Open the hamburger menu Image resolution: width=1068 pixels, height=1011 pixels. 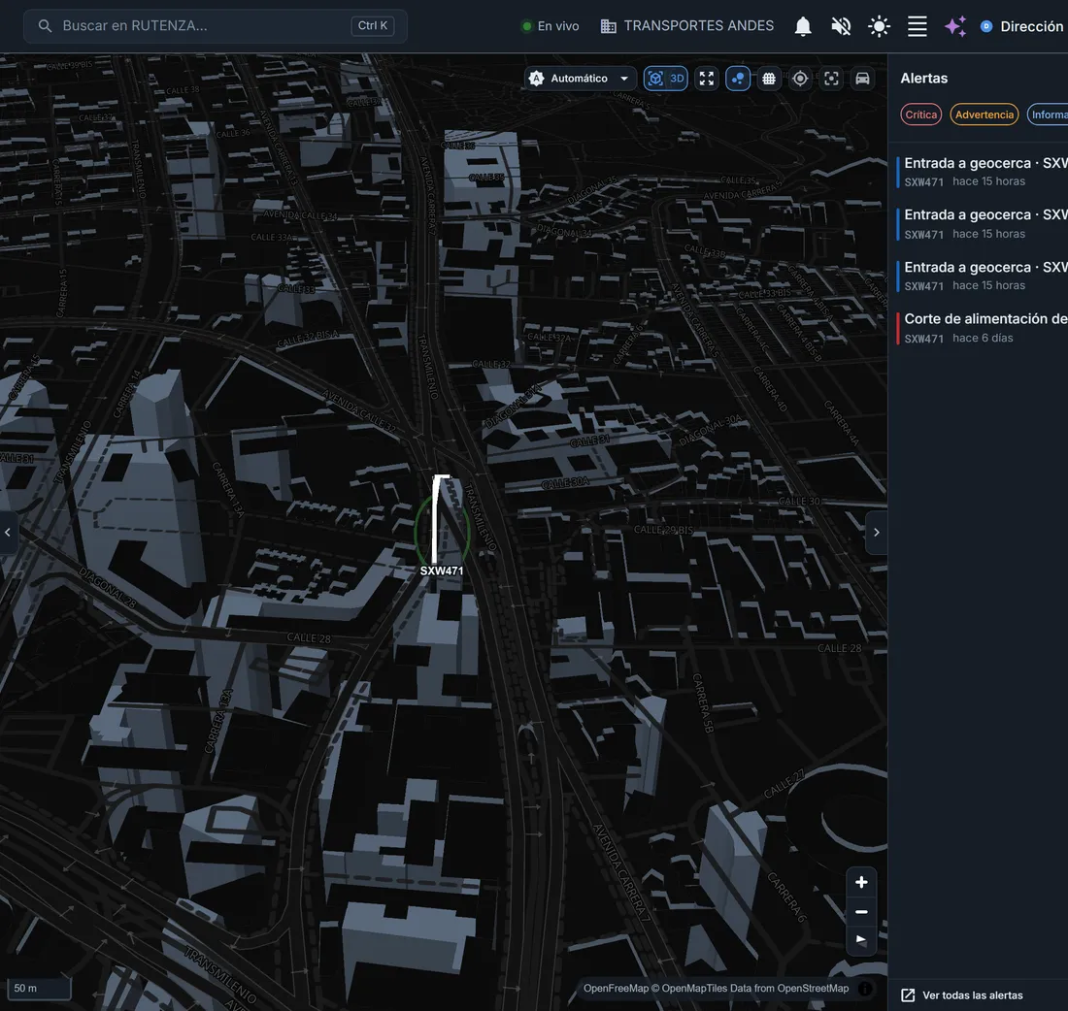[x=918, y=26]
